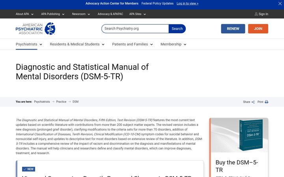
Task: Click the Share icon
Action: point(253,102)
